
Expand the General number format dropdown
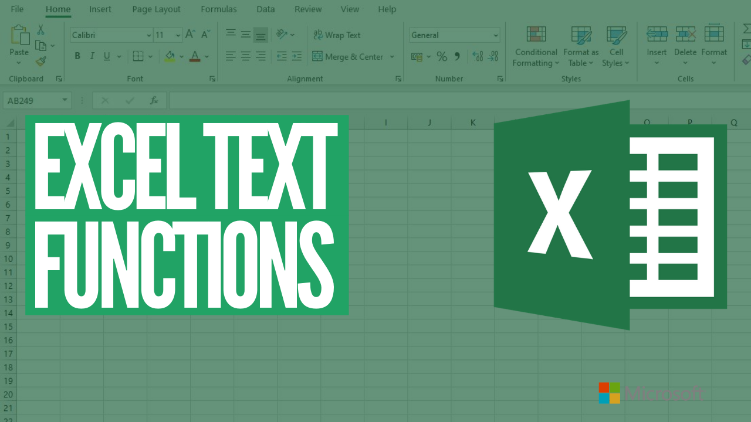coord(495,36)
